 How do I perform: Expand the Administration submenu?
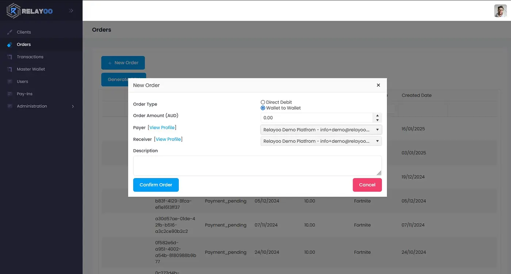[73, 106]
